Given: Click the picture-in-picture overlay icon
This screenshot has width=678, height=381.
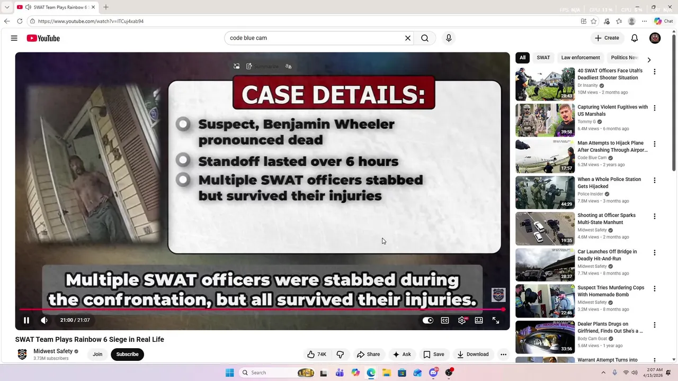Looking at the screenshot, I should (236, 66).
